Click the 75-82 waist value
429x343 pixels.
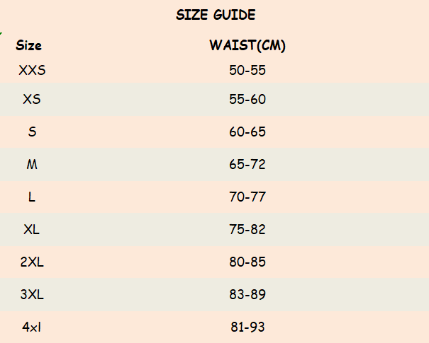pyautogui.click(x=247, y=229)
